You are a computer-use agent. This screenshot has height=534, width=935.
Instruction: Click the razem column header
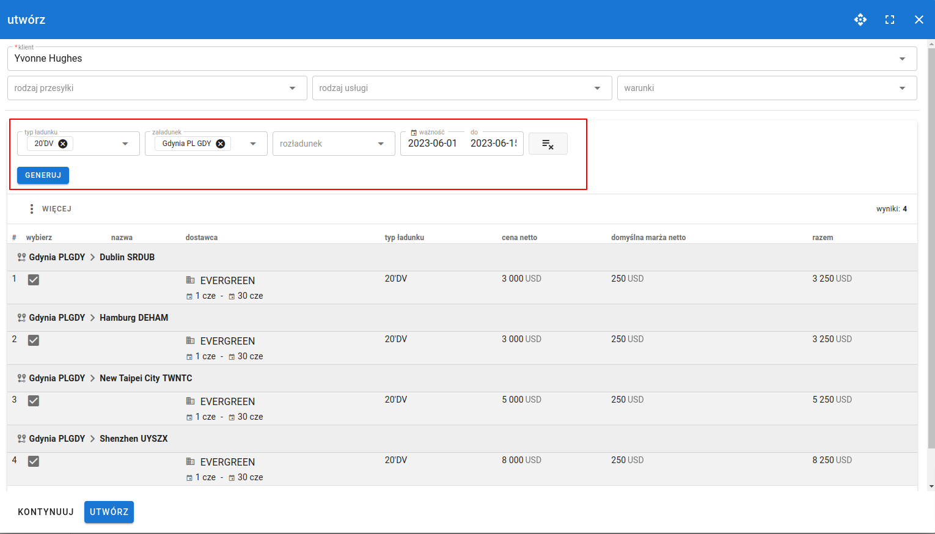click(823, 238)
